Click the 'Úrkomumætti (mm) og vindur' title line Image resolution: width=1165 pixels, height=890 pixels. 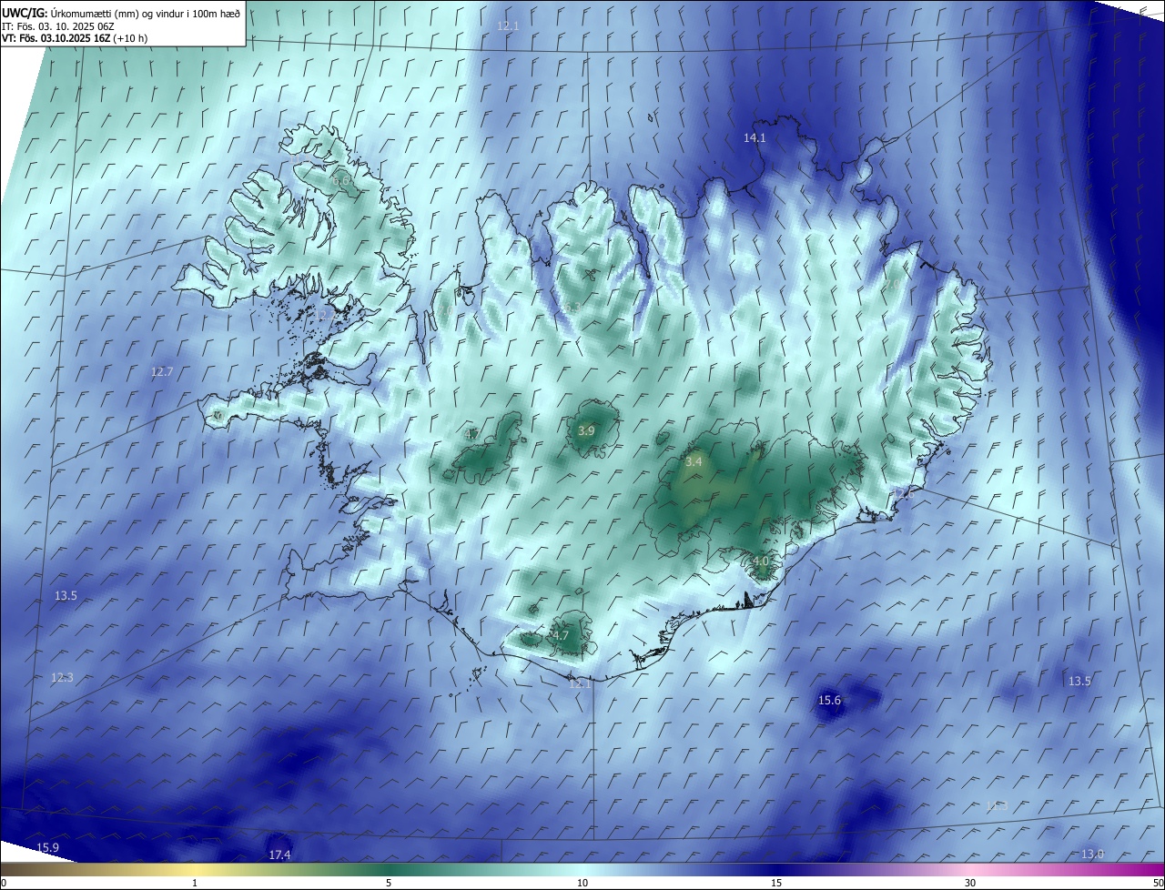point(121,13)
